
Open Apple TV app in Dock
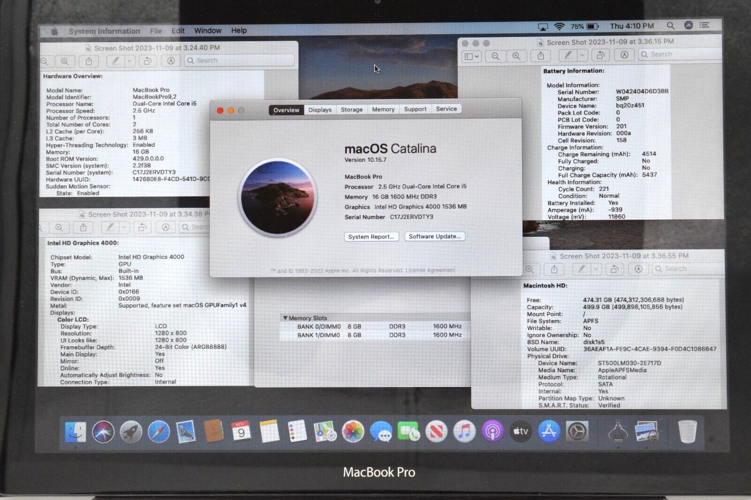[521, 432]
